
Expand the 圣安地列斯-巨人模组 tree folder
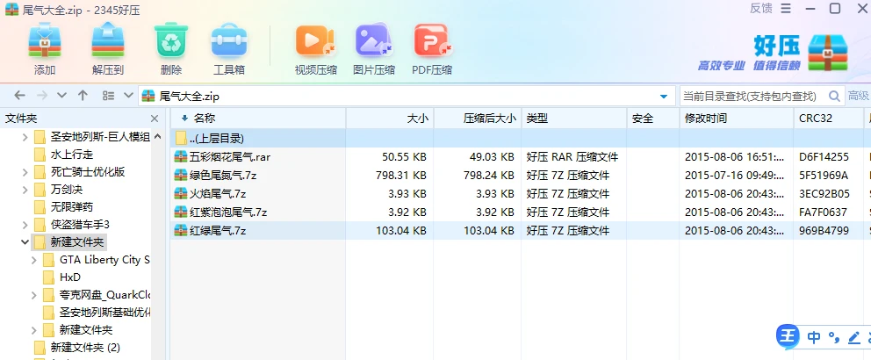point(25,137)
